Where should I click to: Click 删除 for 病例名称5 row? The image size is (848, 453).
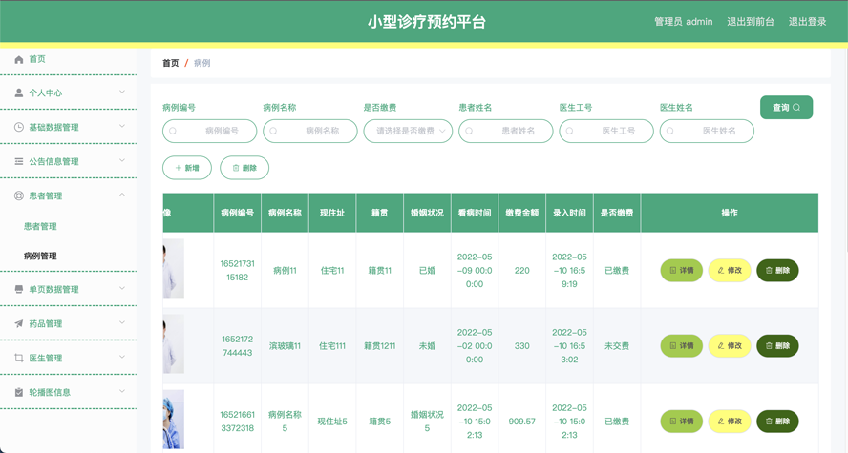coord(777,422)
